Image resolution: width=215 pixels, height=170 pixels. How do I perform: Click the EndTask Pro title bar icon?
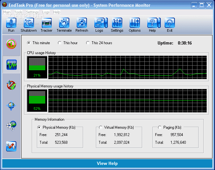point(4,5)
